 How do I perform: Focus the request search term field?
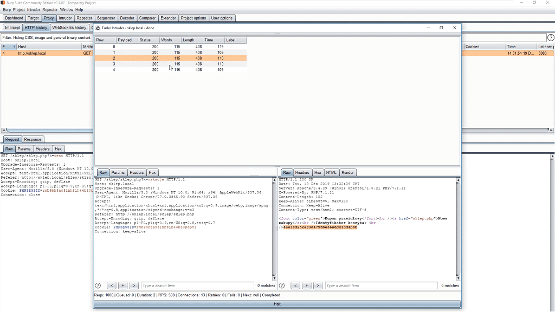197,285
